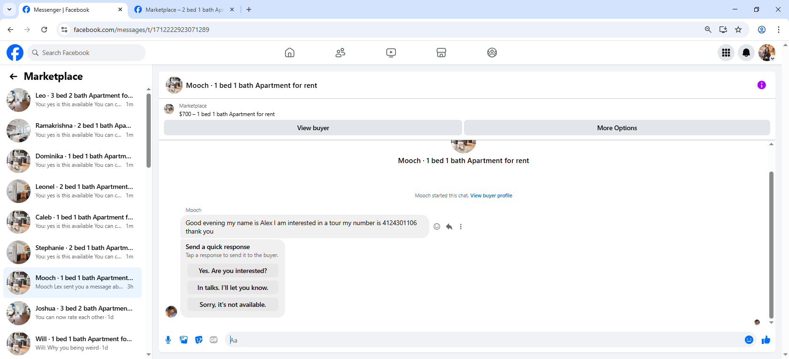Screen dimensions: 789x359
Task: Open Dominika 1 bed 1 bath conversation
Action: point(73,161)
